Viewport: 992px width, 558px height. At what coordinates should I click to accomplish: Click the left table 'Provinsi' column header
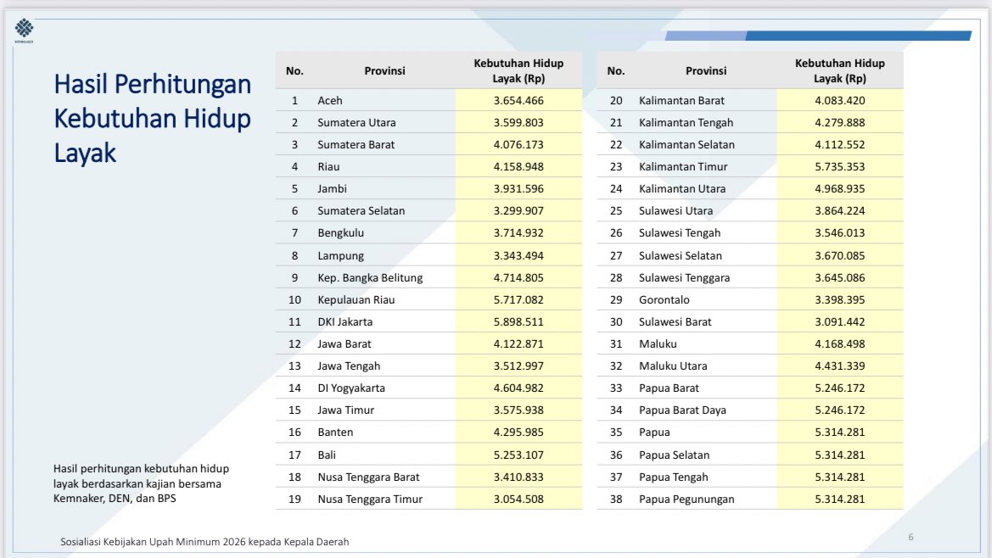(x=384, y=70)
